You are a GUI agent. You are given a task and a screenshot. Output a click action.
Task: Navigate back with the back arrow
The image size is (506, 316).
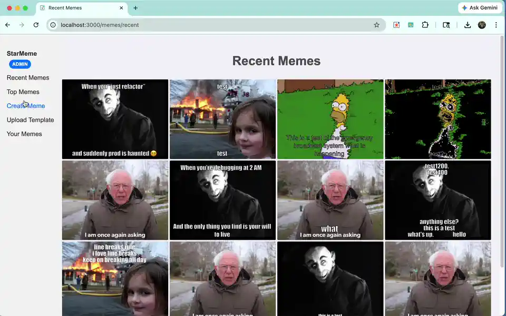7,25
